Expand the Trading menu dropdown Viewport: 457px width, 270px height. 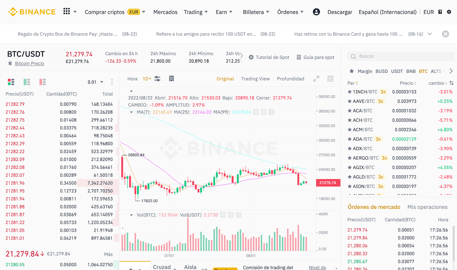[x=206, y=12]
